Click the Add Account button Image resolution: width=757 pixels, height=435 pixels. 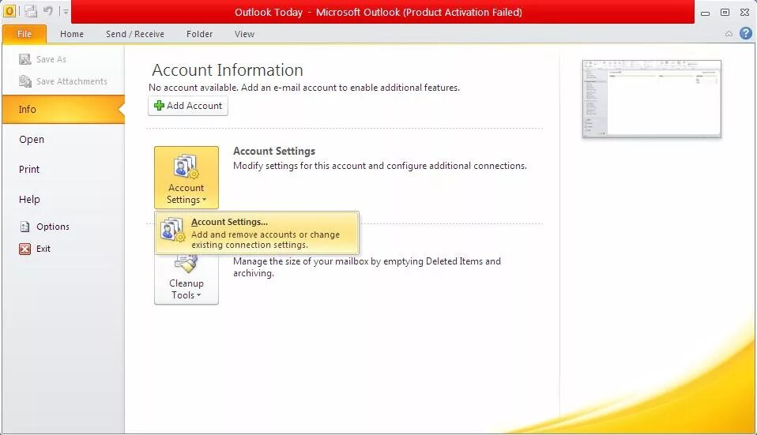pyautogui.click(x=188, y=106)
